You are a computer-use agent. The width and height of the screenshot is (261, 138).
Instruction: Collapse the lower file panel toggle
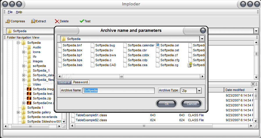[x=253, y=84]
